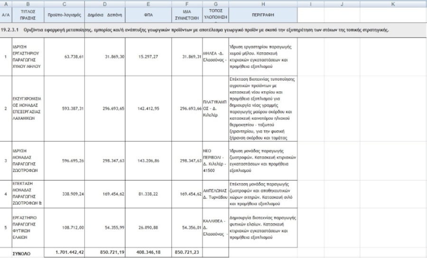Select the total budget cell 1.701.442,42
The width and height of the screenshot is (427, 258).
(x=64, y=252)
